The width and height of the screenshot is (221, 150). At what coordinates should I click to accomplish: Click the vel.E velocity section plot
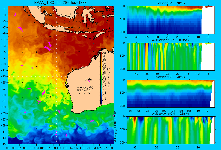[171, 56]
